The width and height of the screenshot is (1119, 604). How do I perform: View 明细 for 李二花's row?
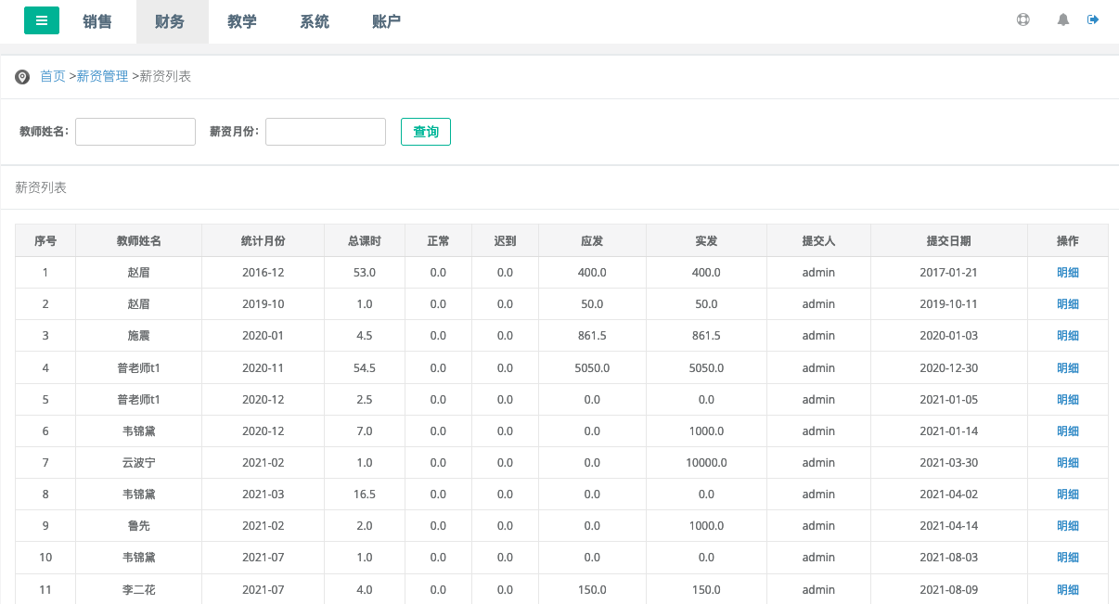click(x=1068, y=588)
